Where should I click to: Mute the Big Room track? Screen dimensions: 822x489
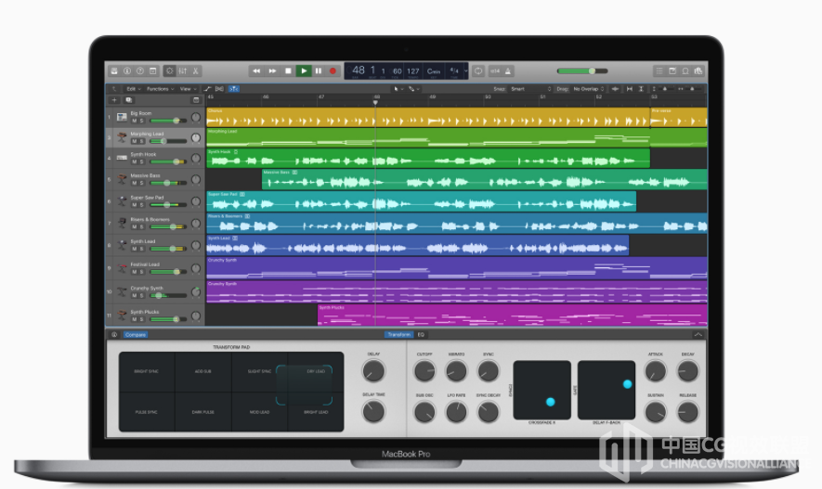point(134,121)
